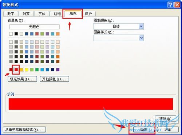The image size is (182, 135).
Task: Choose light green swatch in standard colors row
Action: click(32, 70)
